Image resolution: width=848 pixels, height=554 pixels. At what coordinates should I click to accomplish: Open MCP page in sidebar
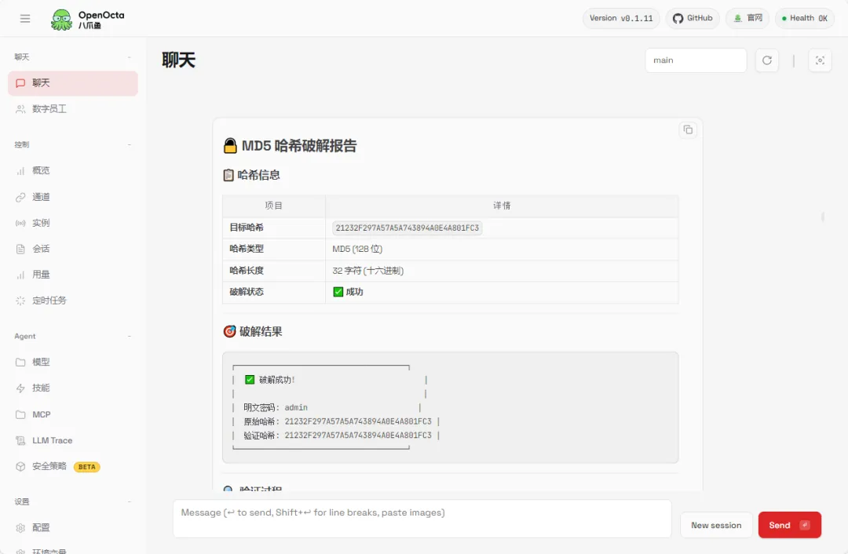point(73,414)
